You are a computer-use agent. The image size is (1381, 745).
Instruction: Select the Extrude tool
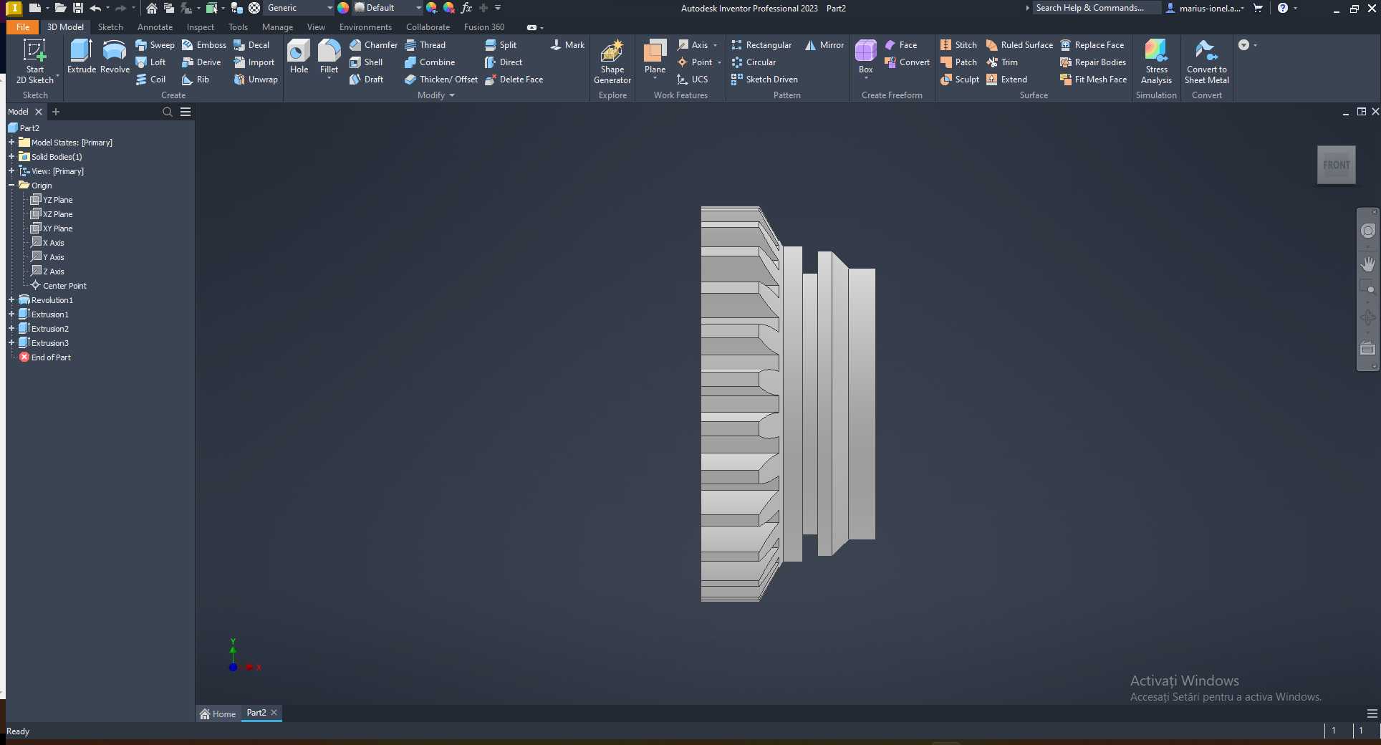[x=81, y=57]
